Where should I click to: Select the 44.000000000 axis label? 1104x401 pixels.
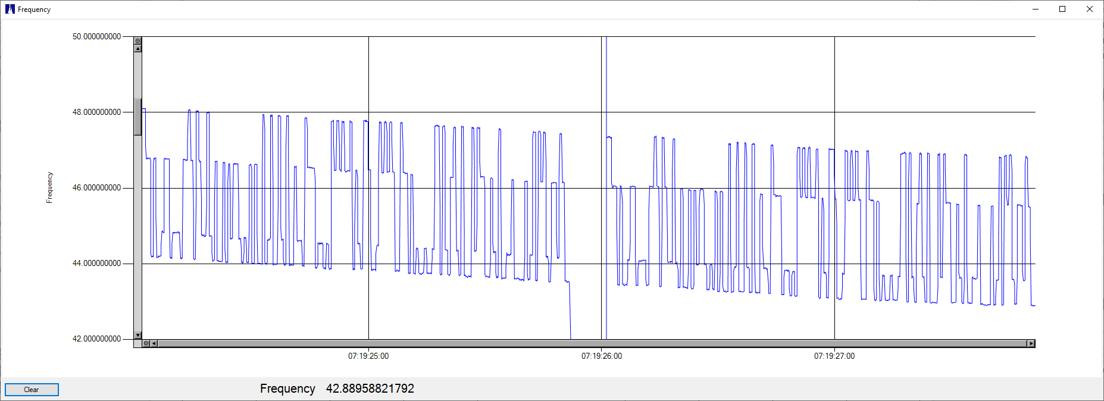96,264
